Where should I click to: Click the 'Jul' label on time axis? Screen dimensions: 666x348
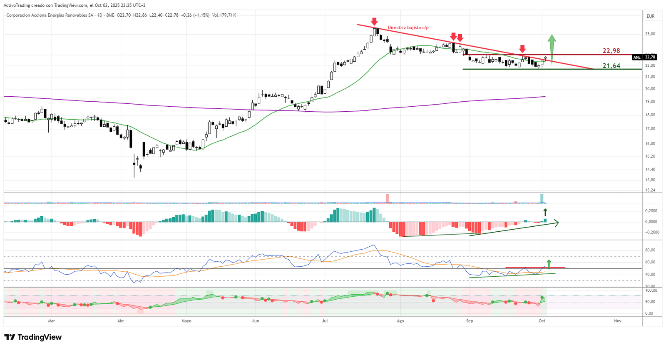tap(325, 321)
